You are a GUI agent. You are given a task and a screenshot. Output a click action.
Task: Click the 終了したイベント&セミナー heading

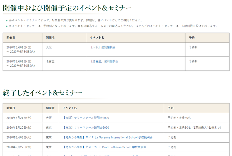point(42,93)
